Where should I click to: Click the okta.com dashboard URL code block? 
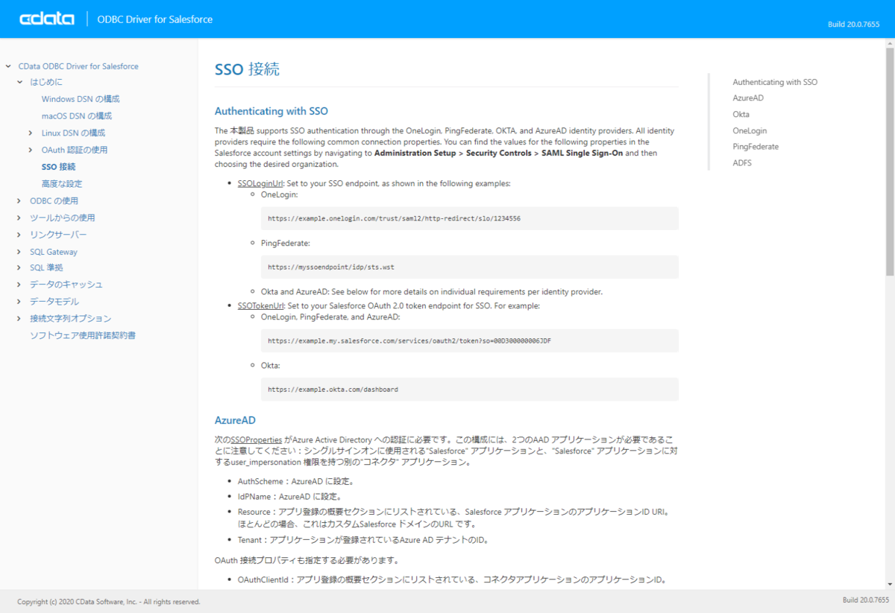470,389
